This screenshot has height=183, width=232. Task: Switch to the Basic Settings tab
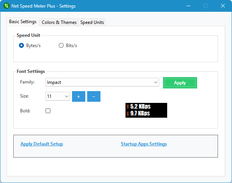23,22
